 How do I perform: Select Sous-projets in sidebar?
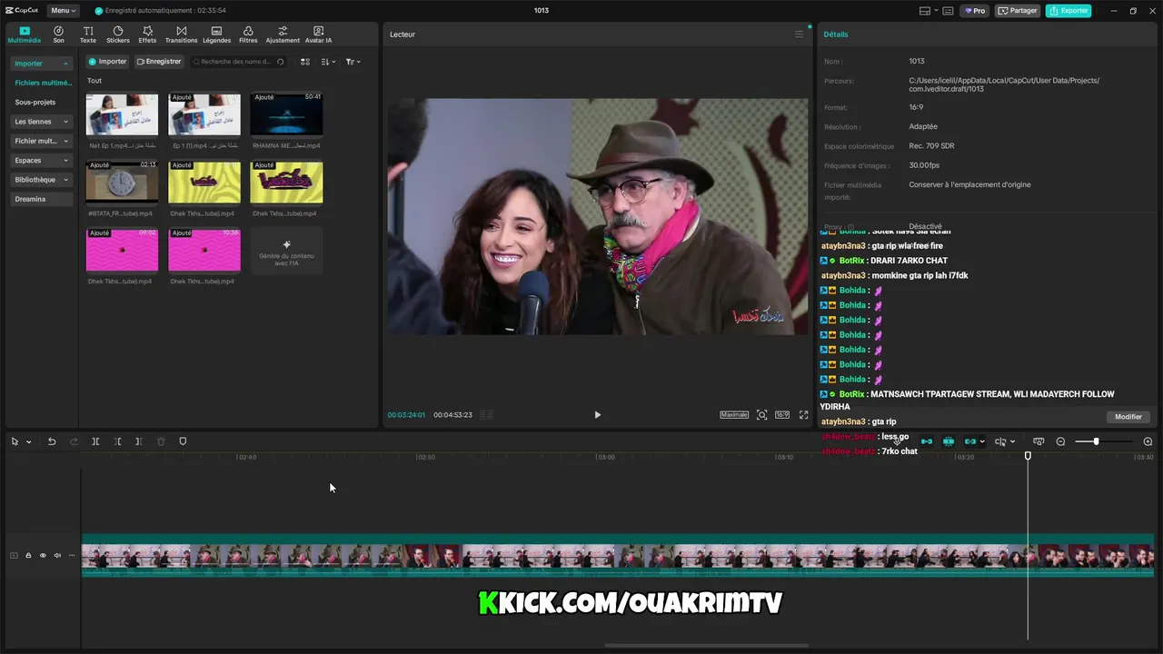(x=35, y=103)
